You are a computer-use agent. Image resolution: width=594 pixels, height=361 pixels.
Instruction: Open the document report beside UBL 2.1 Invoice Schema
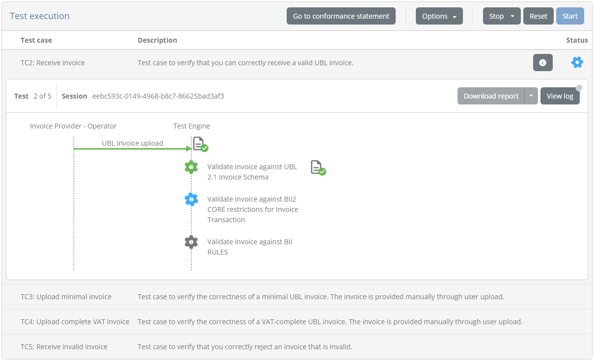pyautogui.click(x=318, y=168)
